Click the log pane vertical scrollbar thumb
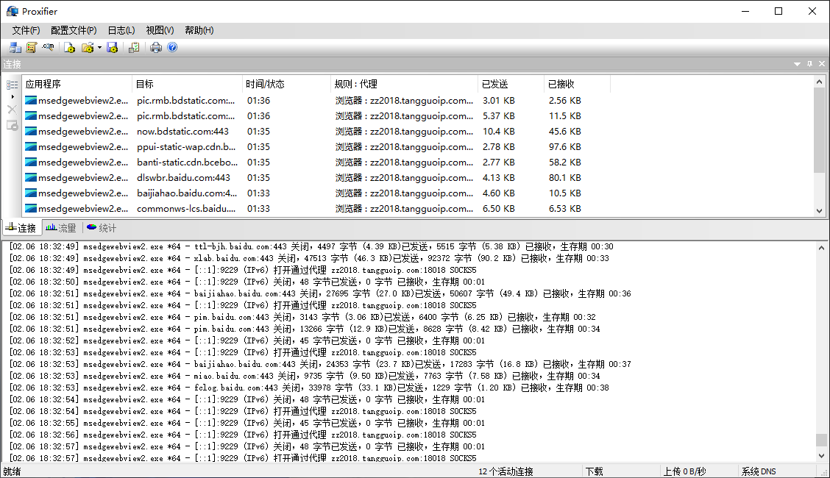830x478 pixels. (x=820, y=440)
